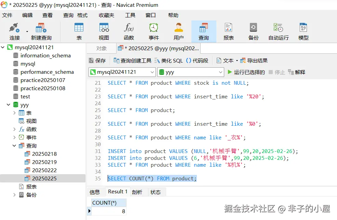Open the Event (事件) toolbar icon
337x220 pixels.
[x=154, y=31]
